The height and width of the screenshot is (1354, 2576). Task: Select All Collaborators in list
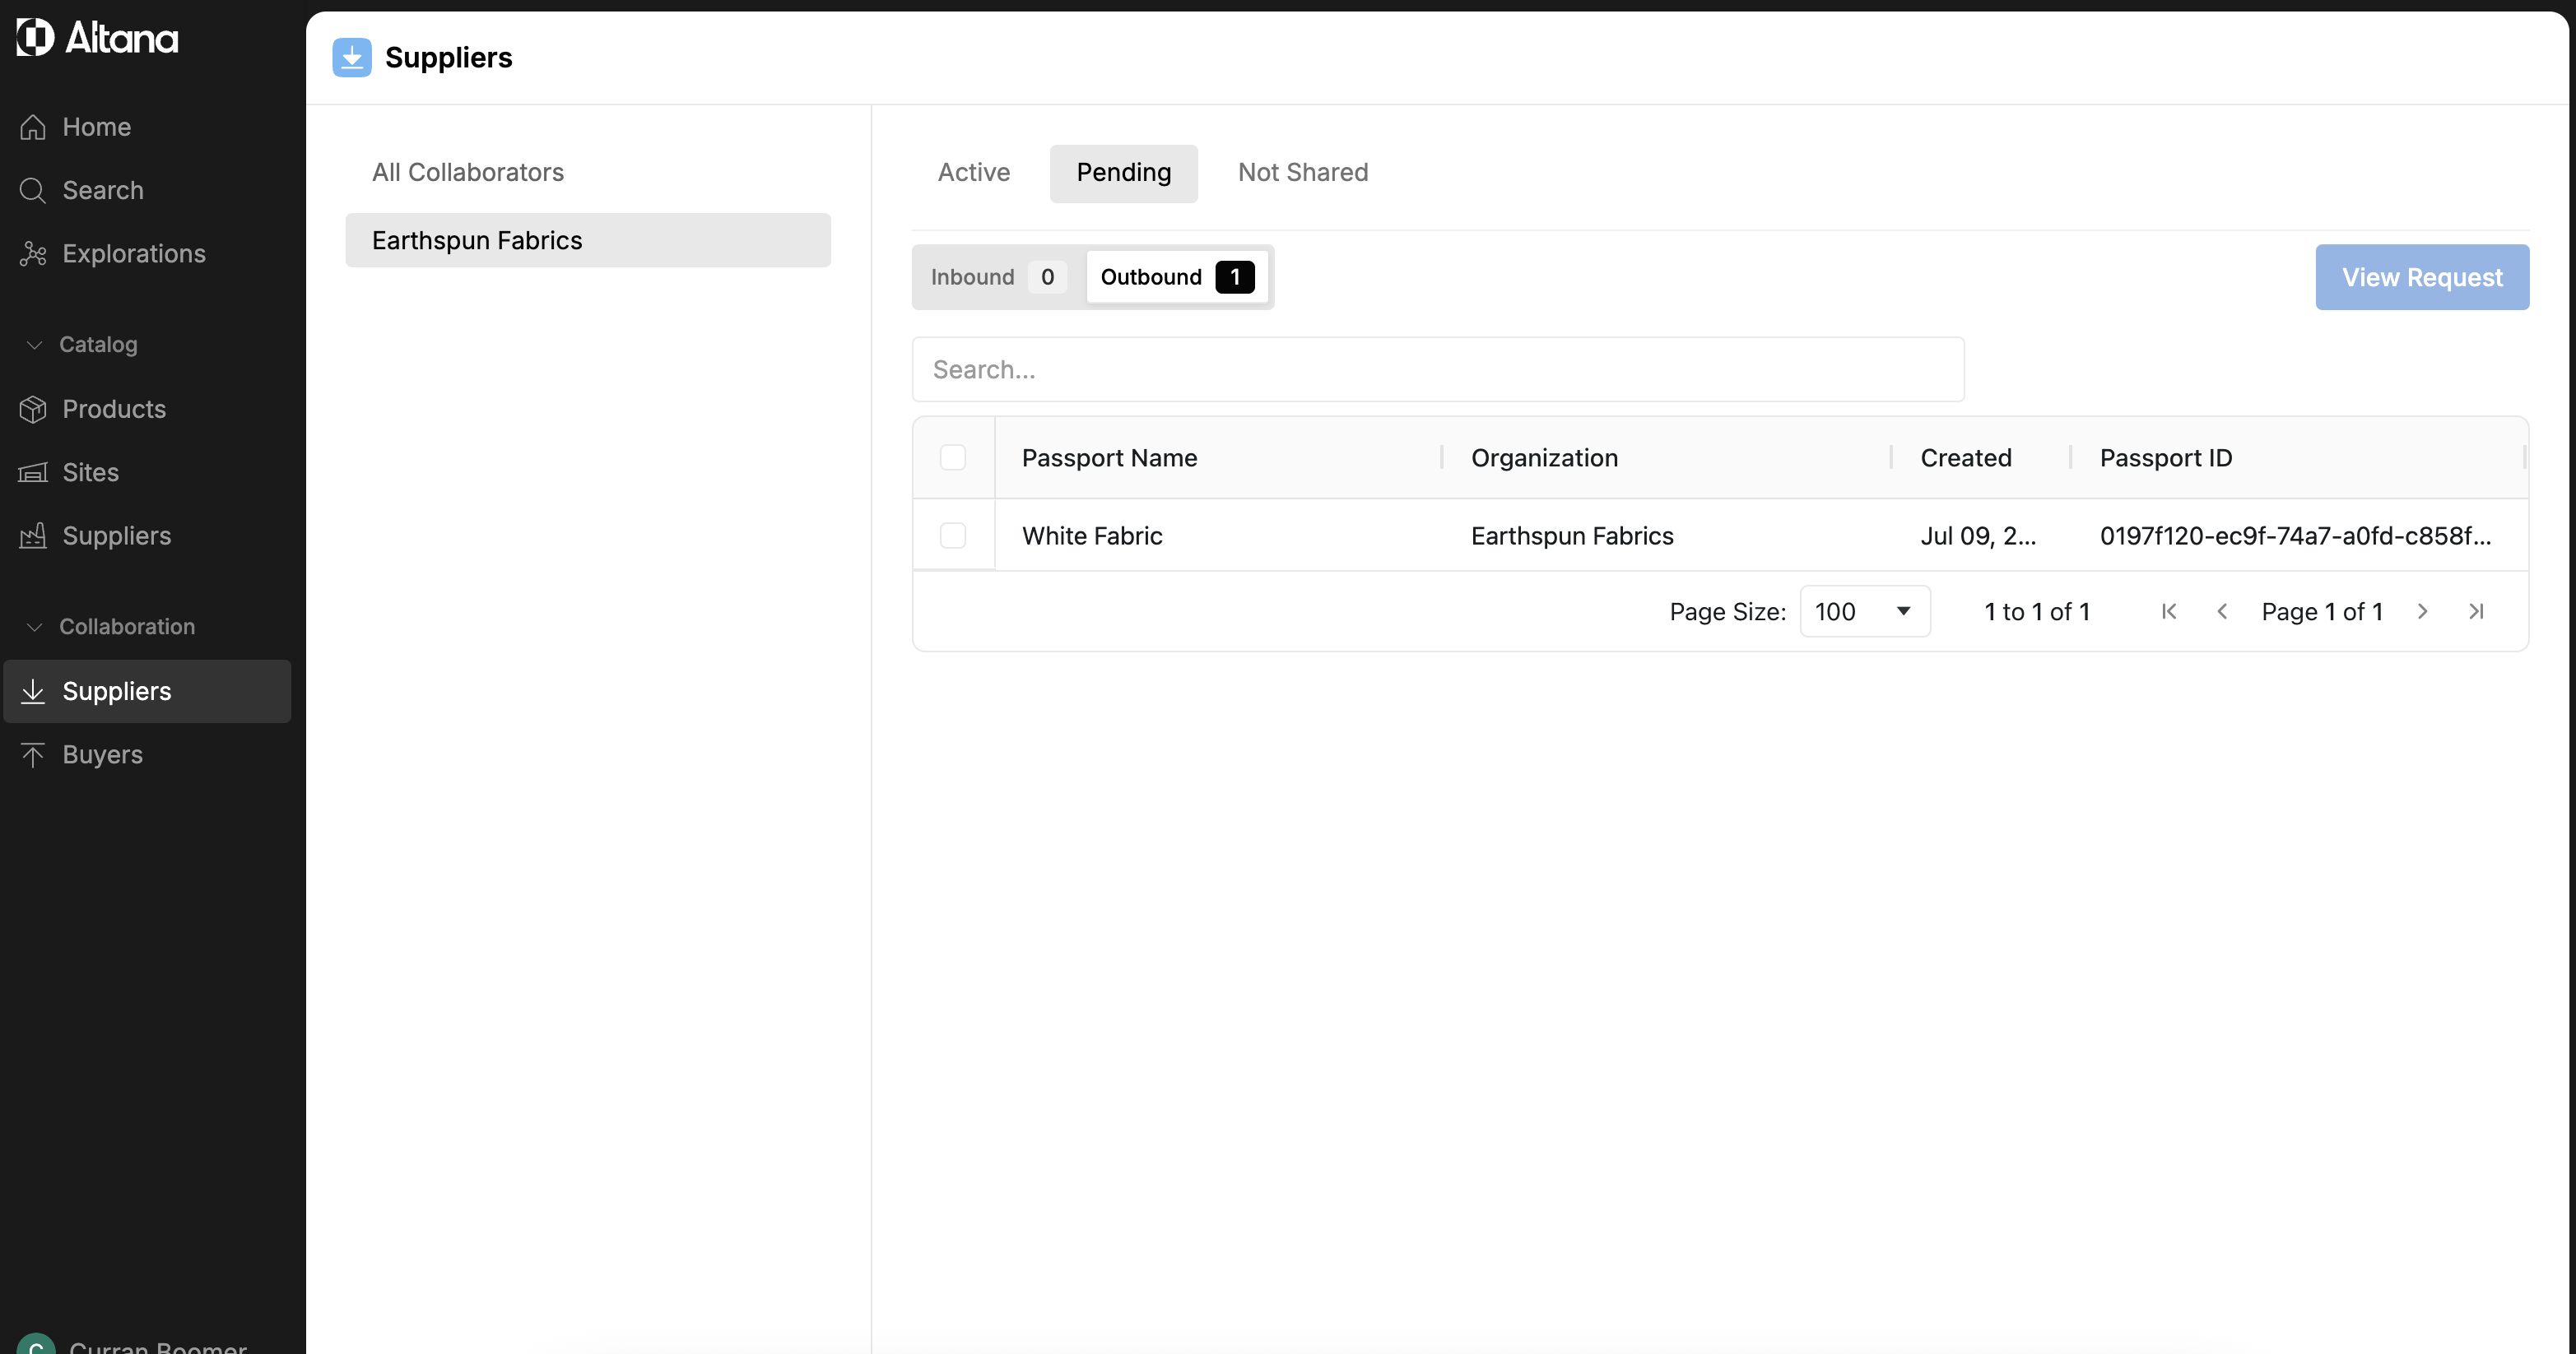click(x=467, y=173)
